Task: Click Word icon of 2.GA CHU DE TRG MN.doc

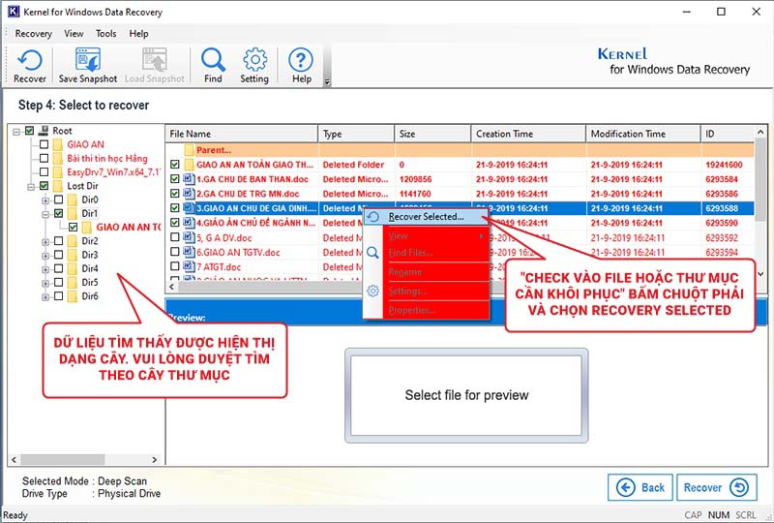Action: tap(189, 194)
